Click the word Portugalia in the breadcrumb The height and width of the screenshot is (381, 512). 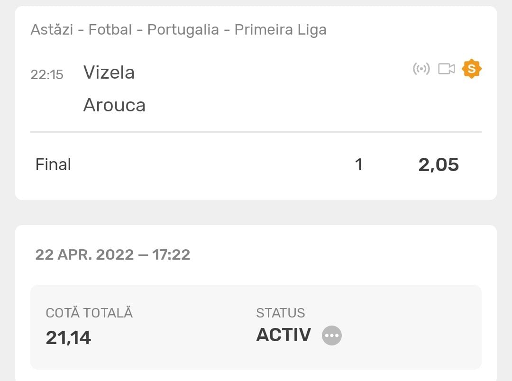tap(183, 30)
